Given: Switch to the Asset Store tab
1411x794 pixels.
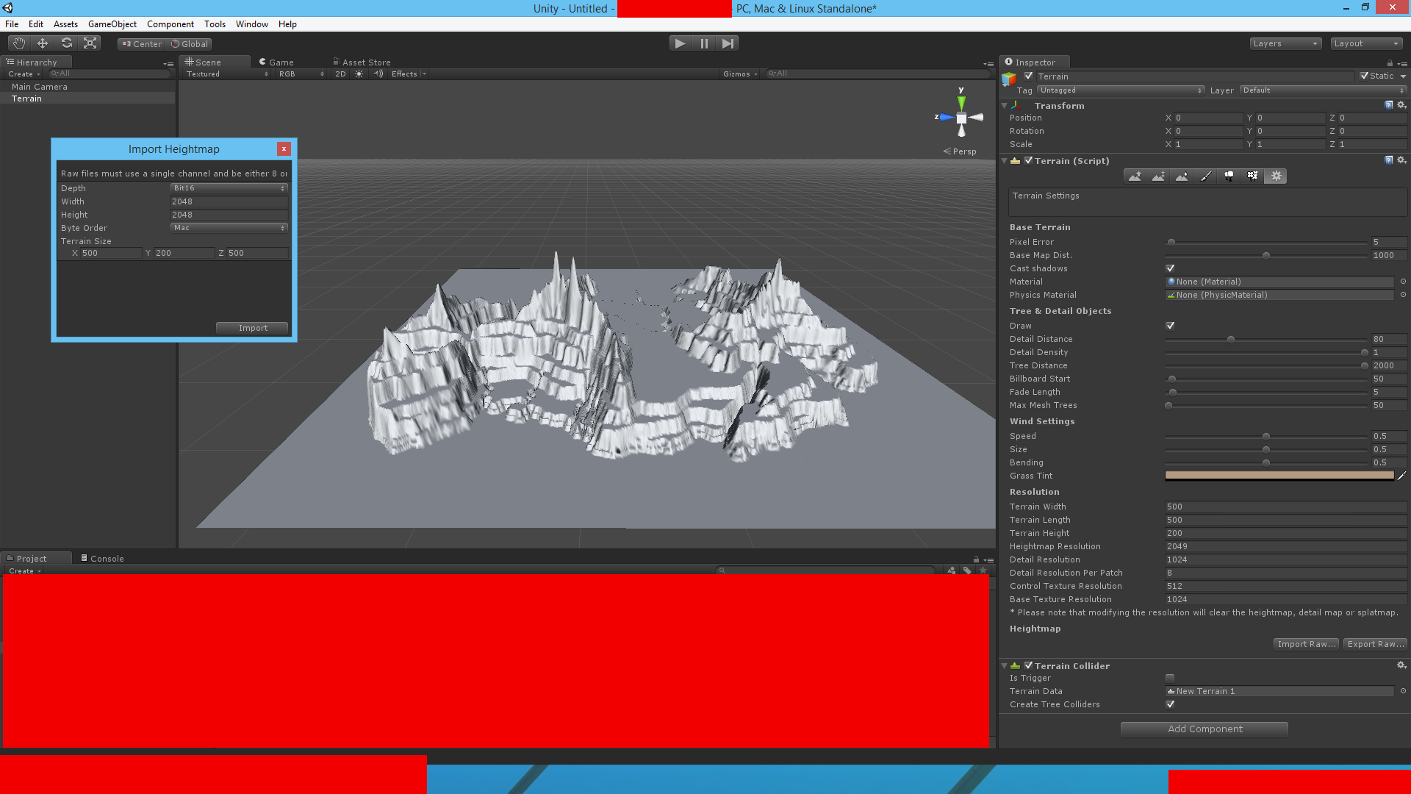Looking at the screenshot, I should coord(362,62).
